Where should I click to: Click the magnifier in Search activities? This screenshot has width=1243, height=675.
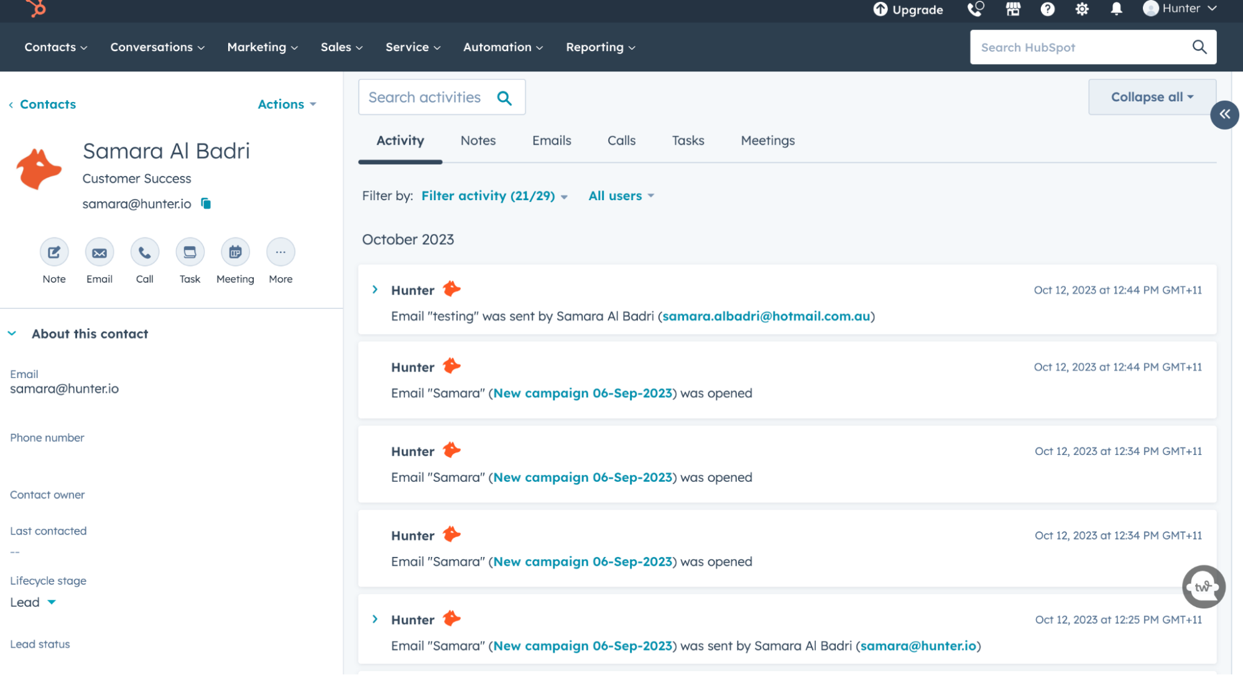point(504,98)
